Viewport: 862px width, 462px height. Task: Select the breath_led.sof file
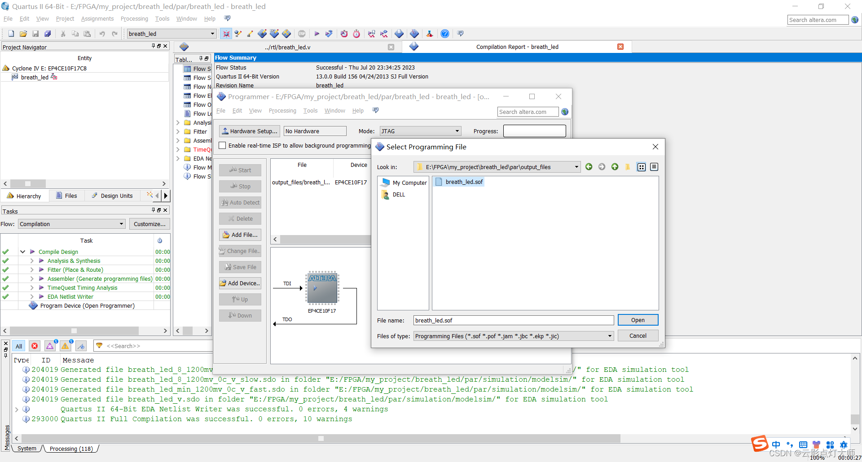point(459,182)
